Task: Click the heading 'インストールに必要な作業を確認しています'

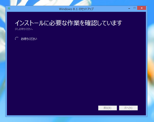Action: (69, 23)
